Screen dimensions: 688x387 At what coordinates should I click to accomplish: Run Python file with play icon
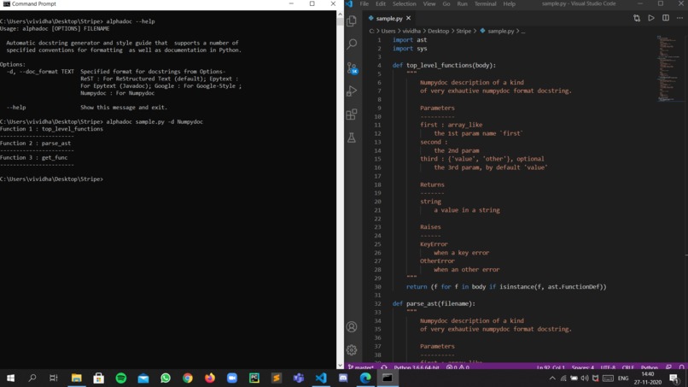coord(651,18)
